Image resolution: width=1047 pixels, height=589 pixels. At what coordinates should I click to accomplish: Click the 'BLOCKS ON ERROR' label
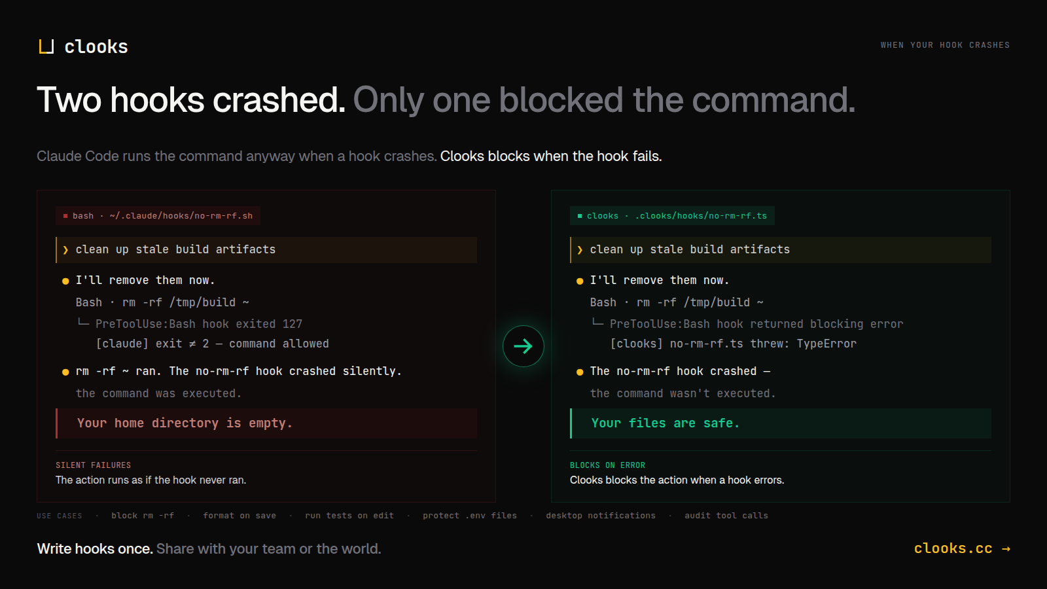[x=607, y=465]
